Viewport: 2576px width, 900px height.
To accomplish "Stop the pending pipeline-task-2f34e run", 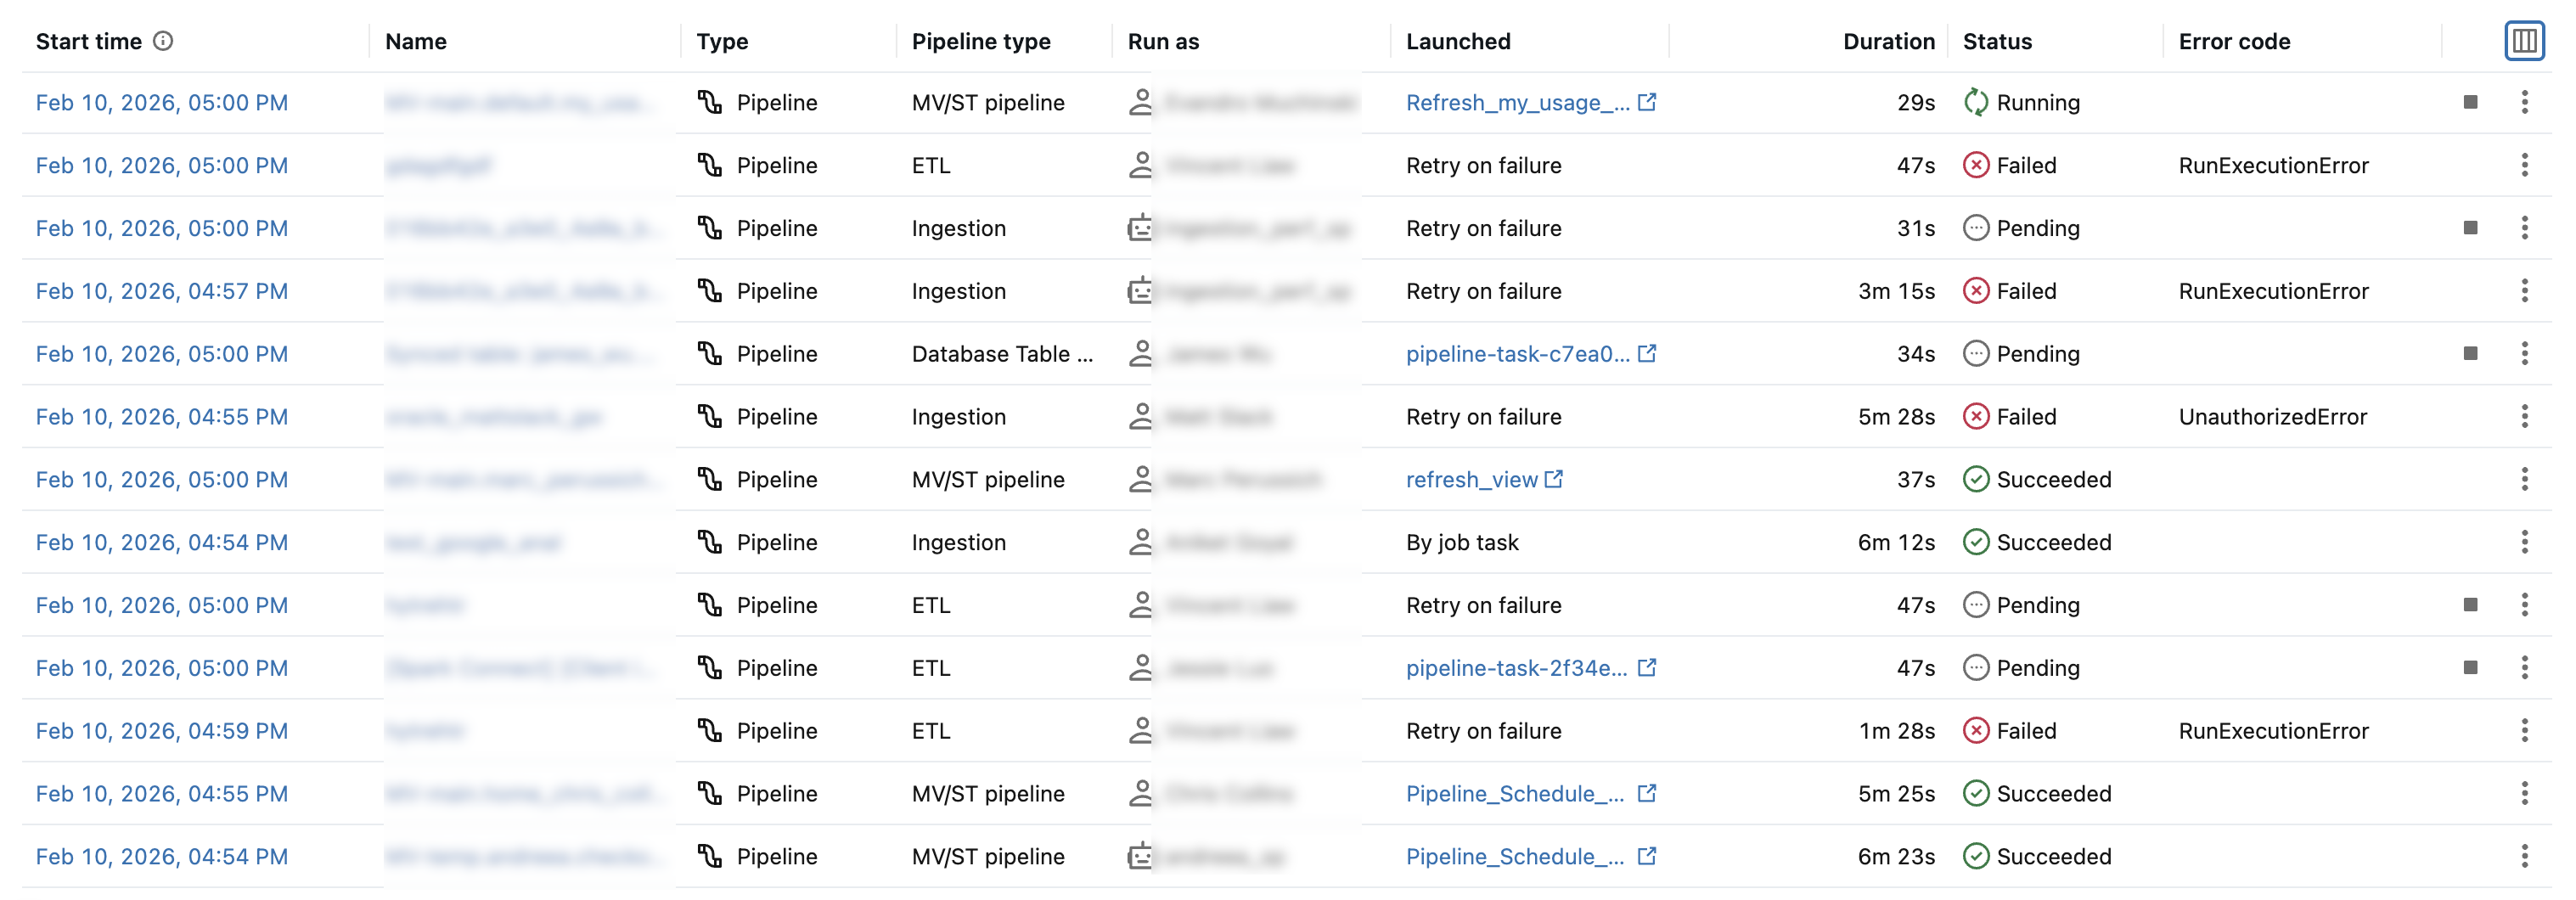I will coord(2470,667).
